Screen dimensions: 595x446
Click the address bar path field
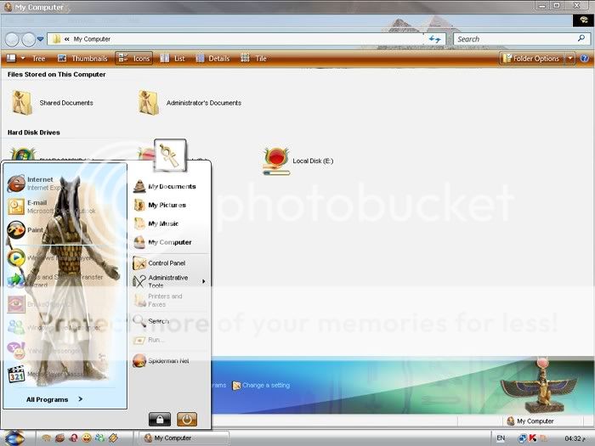[235, 39]
